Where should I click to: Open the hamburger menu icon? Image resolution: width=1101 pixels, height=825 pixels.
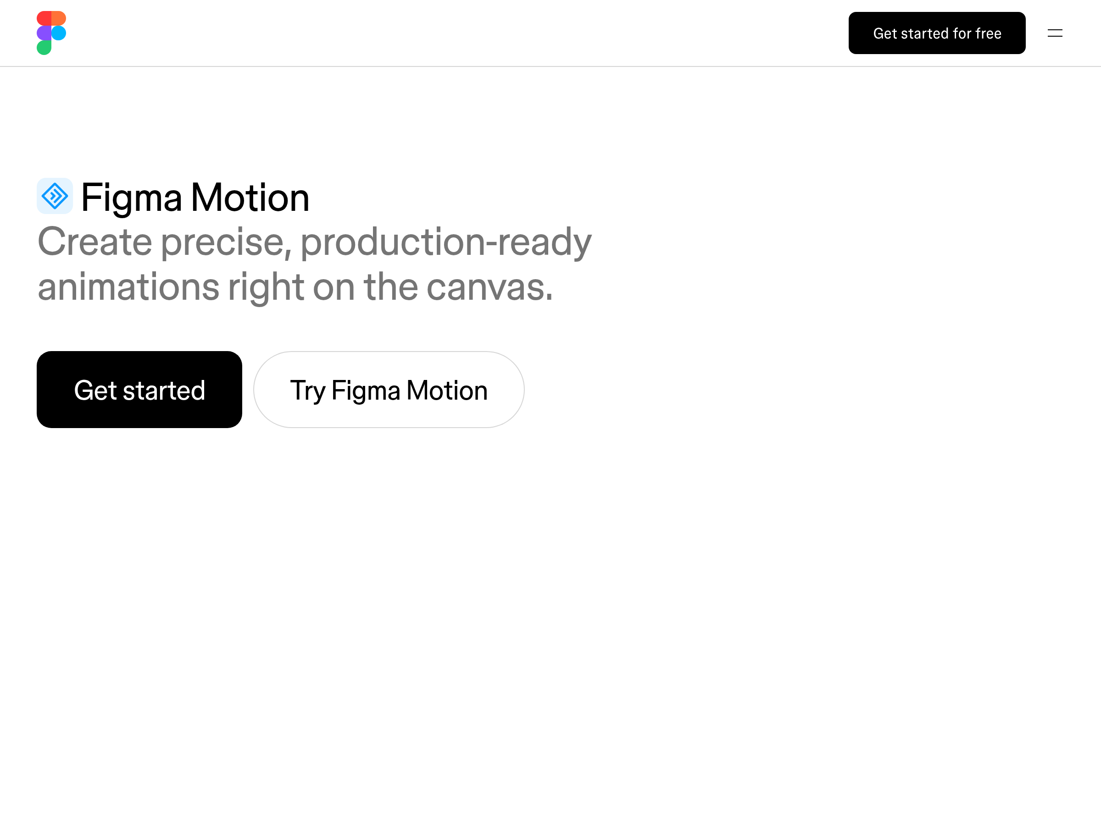1055,33
